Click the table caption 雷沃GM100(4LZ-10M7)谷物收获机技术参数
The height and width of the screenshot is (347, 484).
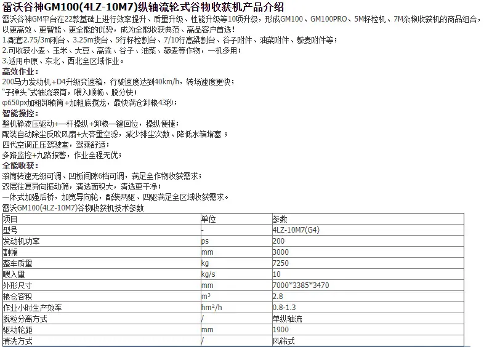[x=73, y=208]
